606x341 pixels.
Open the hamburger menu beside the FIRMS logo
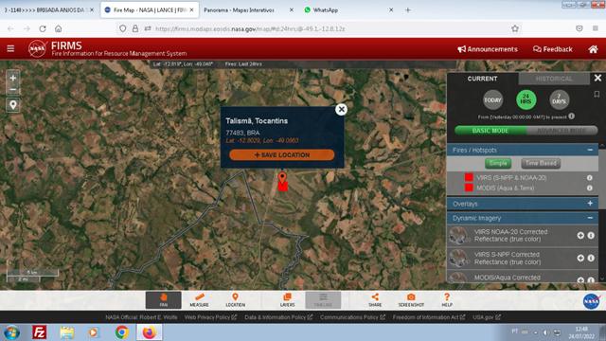10,48
